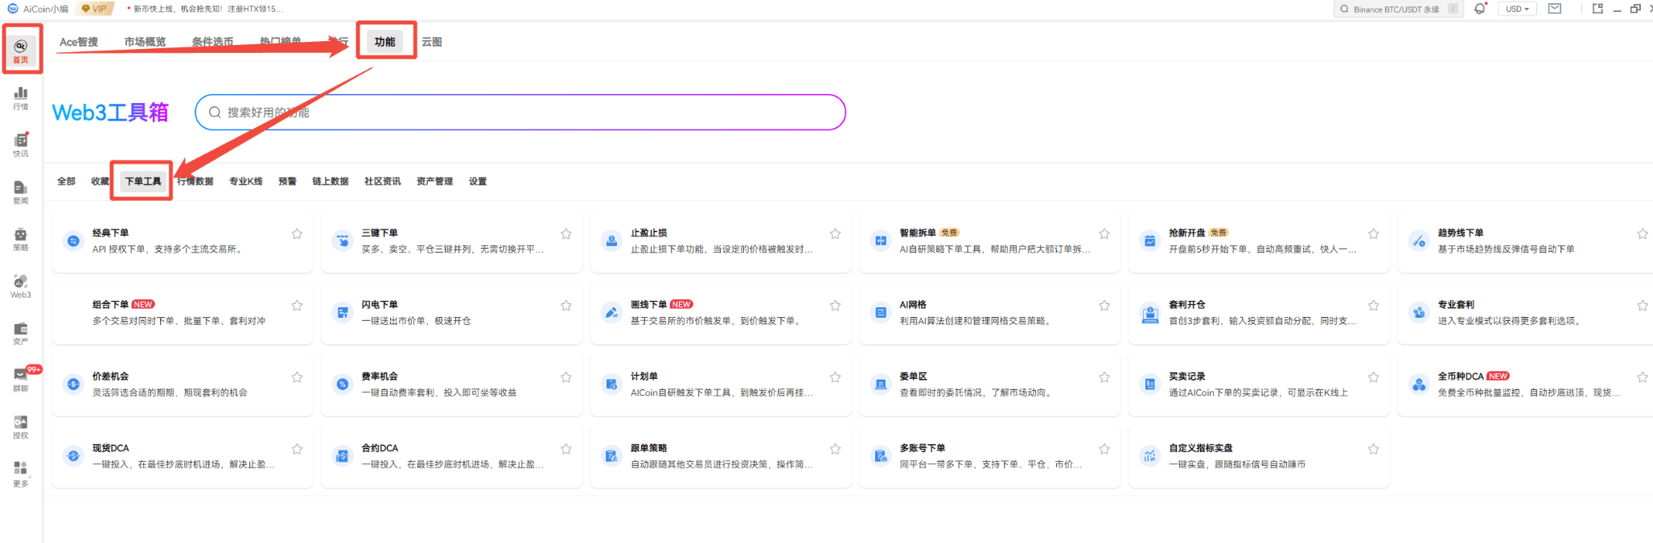The image size is (1653, 543).
Task: Click the 智能拆单 card icon
Action: (x=881, y=241)
